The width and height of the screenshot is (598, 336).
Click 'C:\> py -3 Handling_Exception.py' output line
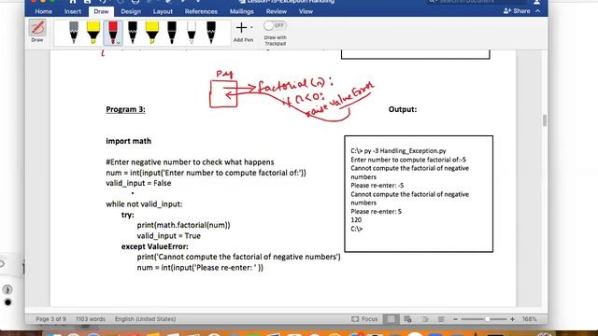[398, 151]
